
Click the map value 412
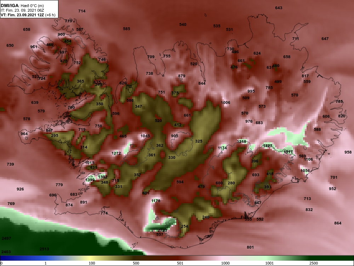point(178,124)
